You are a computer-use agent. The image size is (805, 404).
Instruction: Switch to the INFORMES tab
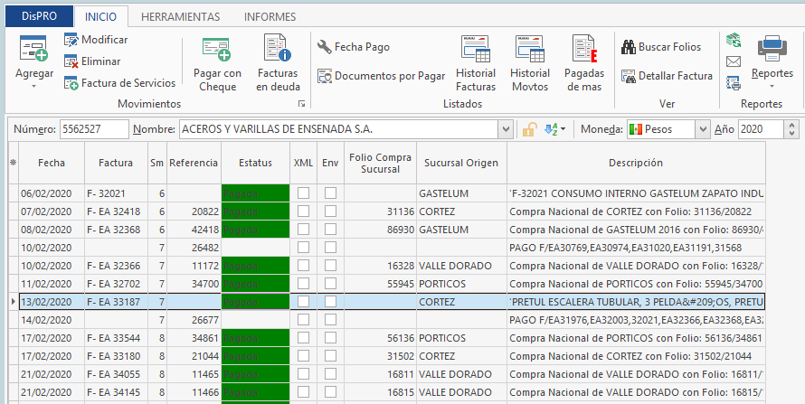coord(270,16)
